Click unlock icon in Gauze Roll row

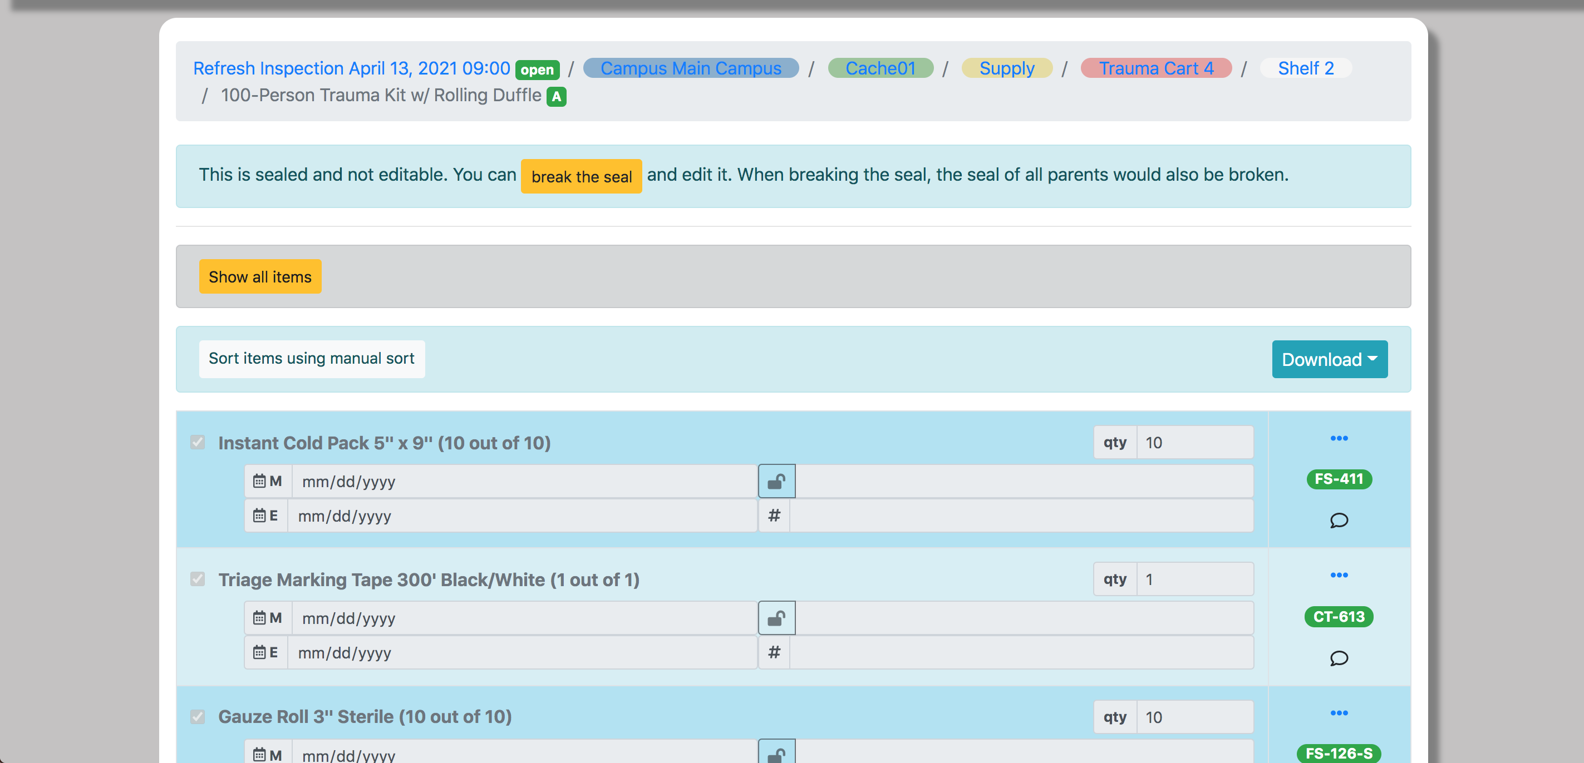tap(776, 752)
